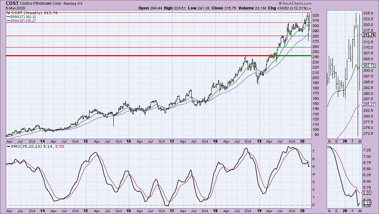Screen dimensions: 379x214
Task: Click the 5.75 label on the PMO zoom axis
Action: pos(367,187)
